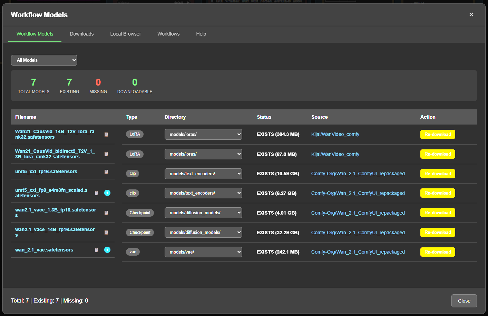Copy filename icon for umt5_xxl_fp16.safetensors
This screenshot has width=488, height=316.
pyautogui.click(x=106, y=172)
